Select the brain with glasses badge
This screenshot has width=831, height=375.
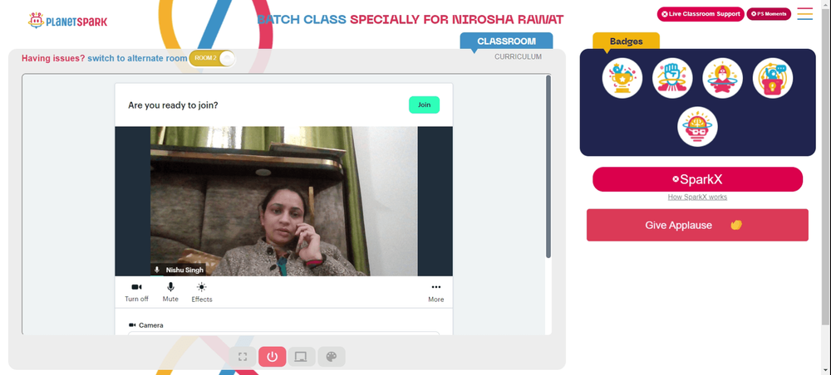click(697, 127)
